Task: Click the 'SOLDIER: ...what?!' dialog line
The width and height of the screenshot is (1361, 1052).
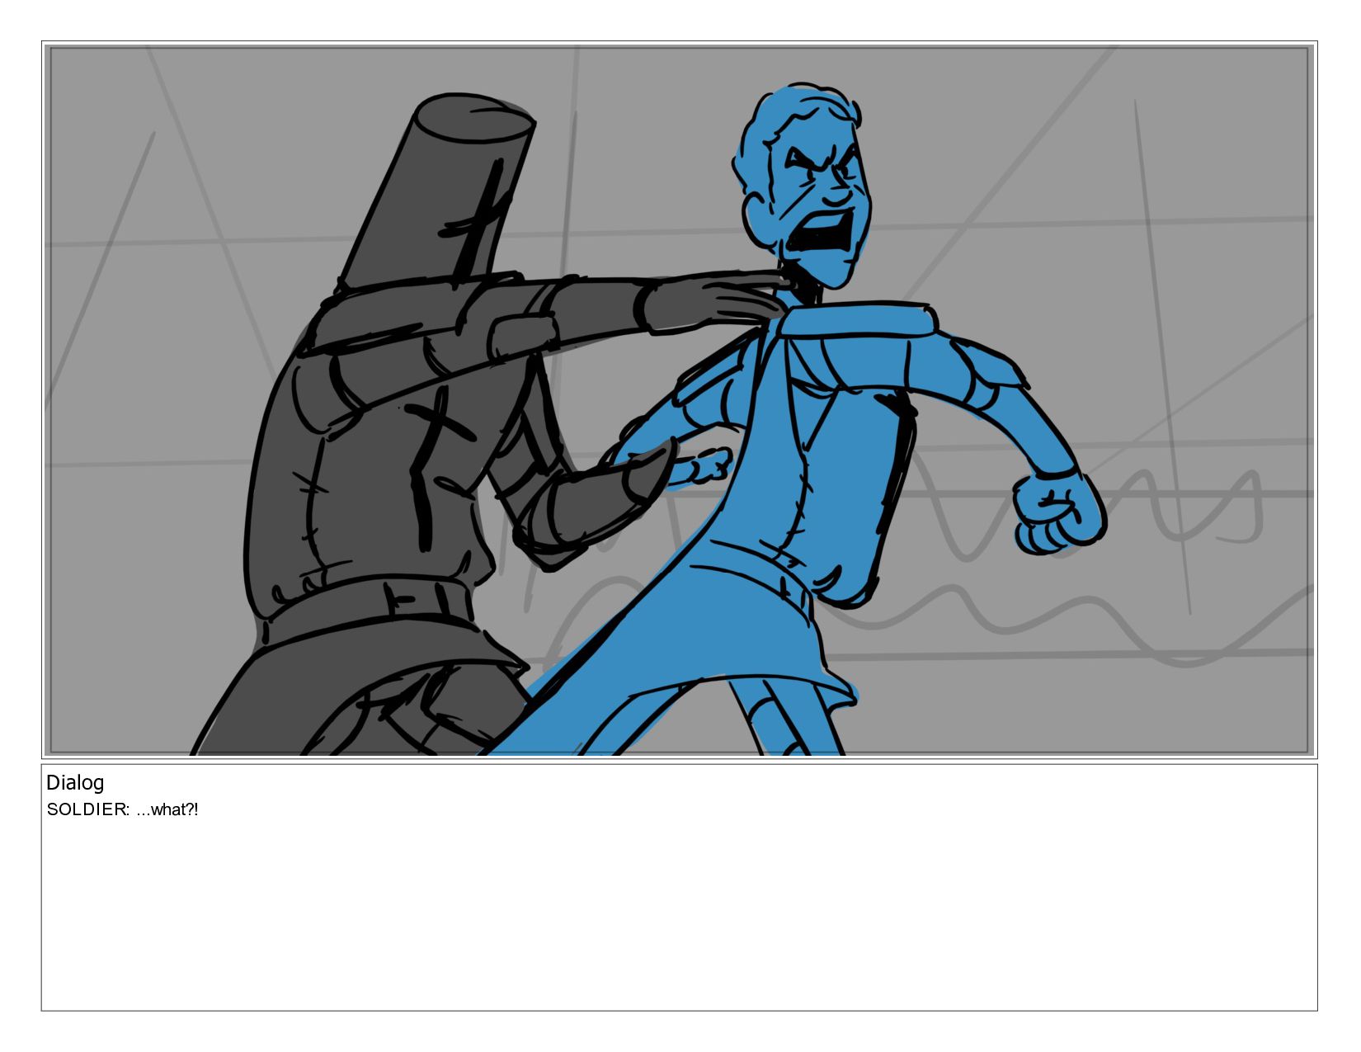Action: pos(122,809)
